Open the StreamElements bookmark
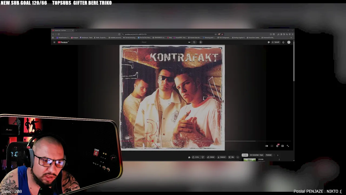346x195 pixels. pyautogui.click(x=63, y=38)
